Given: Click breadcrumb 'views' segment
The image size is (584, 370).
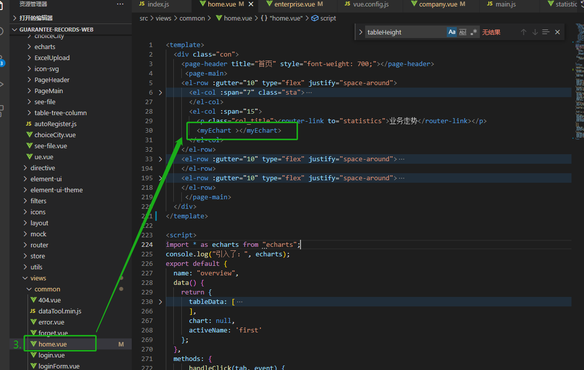Looking at the screenshot, I should pyautogui.click(x=163, y=18).
